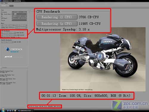Screen dimensions: 149x112
Task: Copy results with To Clipboard button
Action: 21,25
